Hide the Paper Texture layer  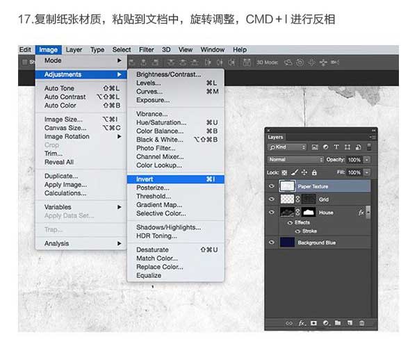272,186
